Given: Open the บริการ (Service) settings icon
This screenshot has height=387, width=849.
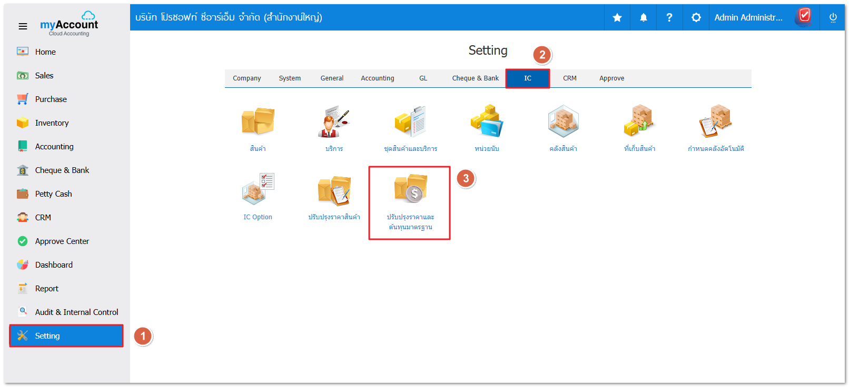Looking at the screenshot, I should point(334,122).
